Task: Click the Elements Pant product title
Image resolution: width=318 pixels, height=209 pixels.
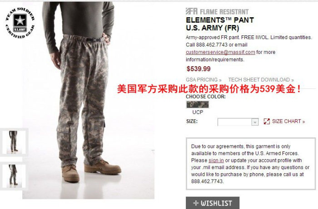Action: [x=220, y=24]
